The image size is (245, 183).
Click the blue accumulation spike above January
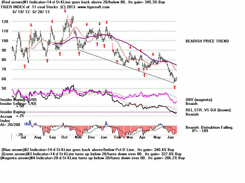[106, 123]
